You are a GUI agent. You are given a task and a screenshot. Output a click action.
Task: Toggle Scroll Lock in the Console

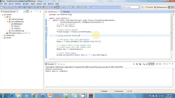(x=147, y=64)
